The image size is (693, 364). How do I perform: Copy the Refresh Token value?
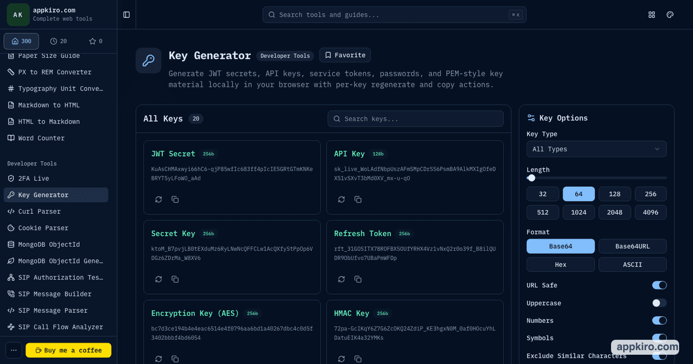click(x=358, y=279)
